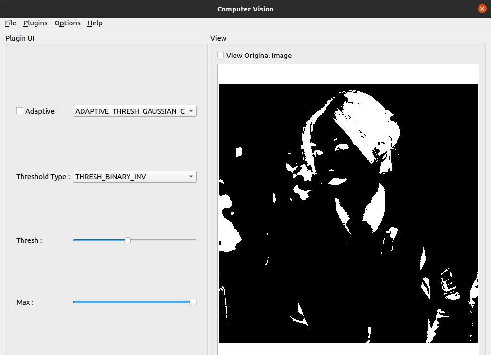
Task: Click the Thresh label text
Action: (29, 240)
